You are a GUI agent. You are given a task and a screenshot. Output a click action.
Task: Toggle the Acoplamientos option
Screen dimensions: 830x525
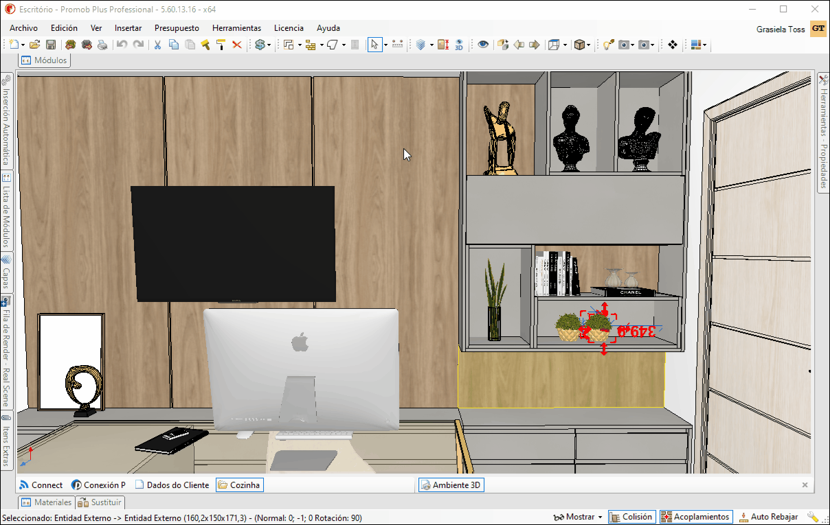click(696, 517)
